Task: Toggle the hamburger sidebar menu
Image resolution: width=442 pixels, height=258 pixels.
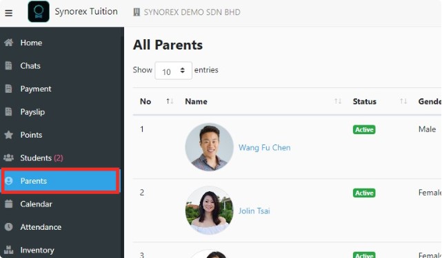Action: coord(9,13)
